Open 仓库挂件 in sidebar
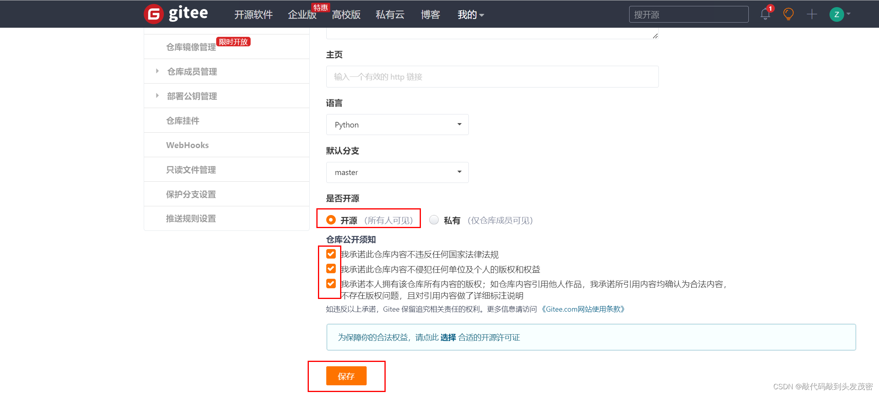Viewport: 879px width, 394px height. click(x=183, y=120)
